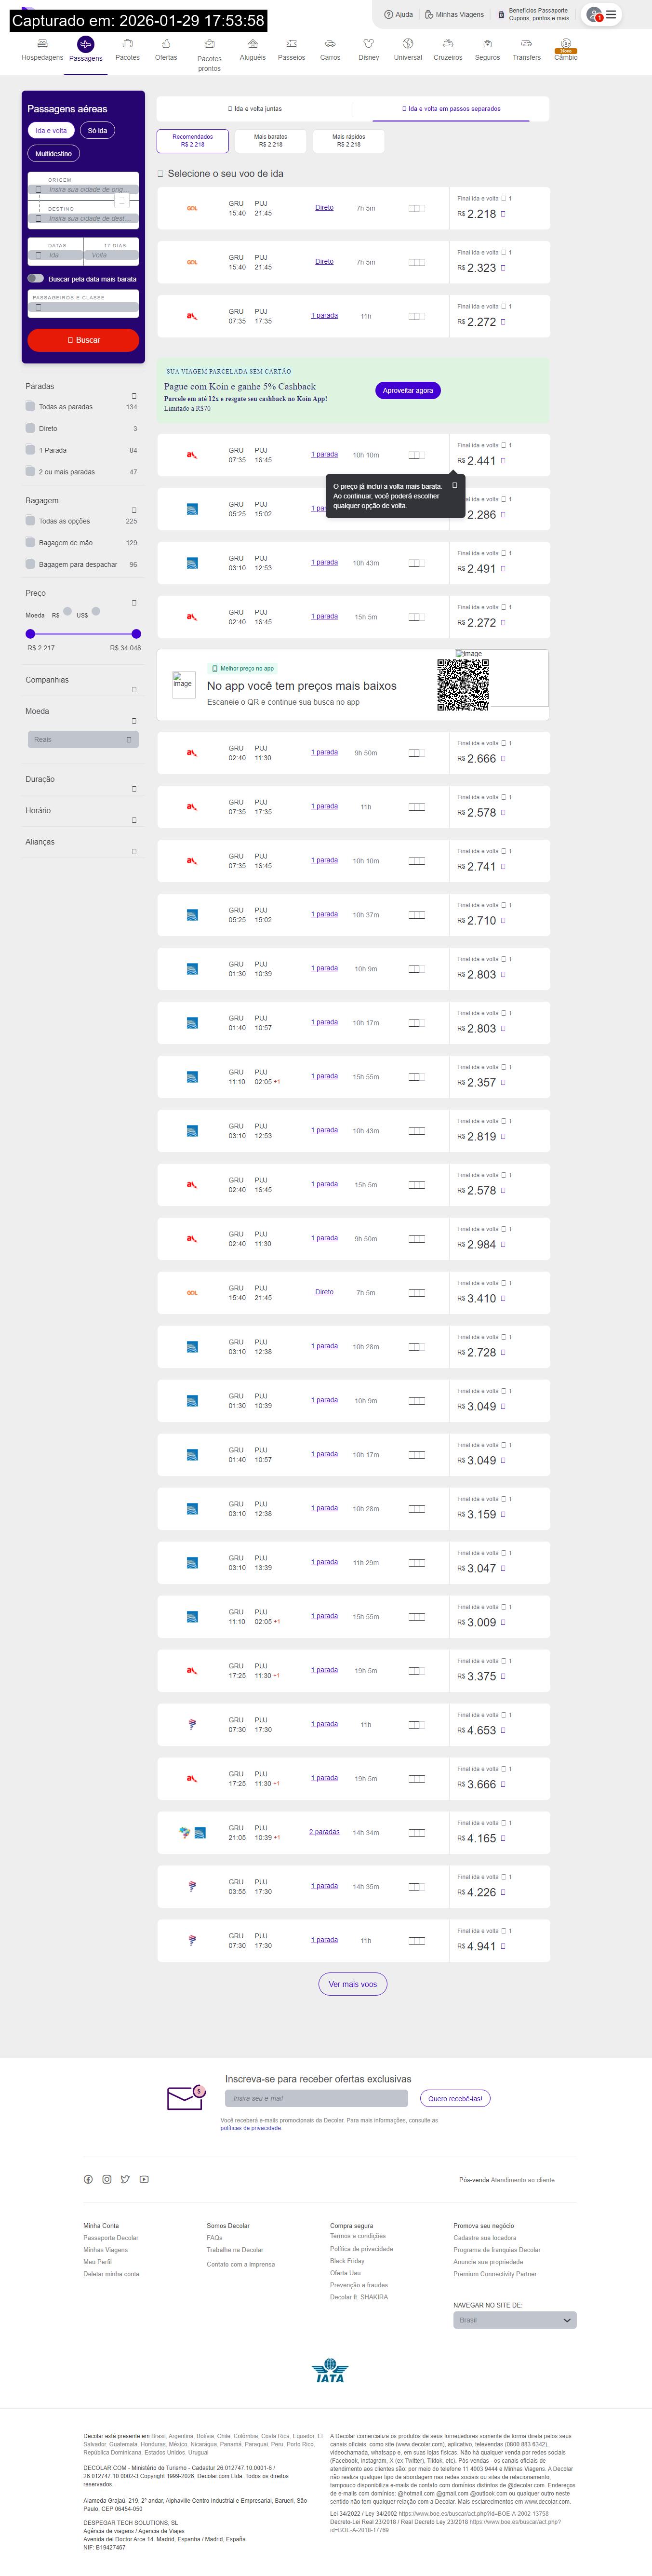Open the Hospedagens section icon
This screenshot has height=2576, width=652.
click(42, 44)
